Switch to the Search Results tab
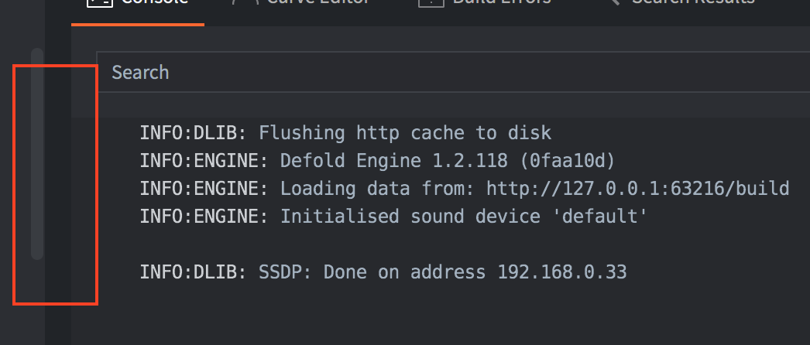This screenshot has width=810, height=345. [692, 3]
